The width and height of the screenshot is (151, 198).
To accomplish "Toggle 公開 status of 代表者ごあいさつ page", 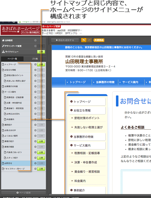I will (x=41, y=152).
